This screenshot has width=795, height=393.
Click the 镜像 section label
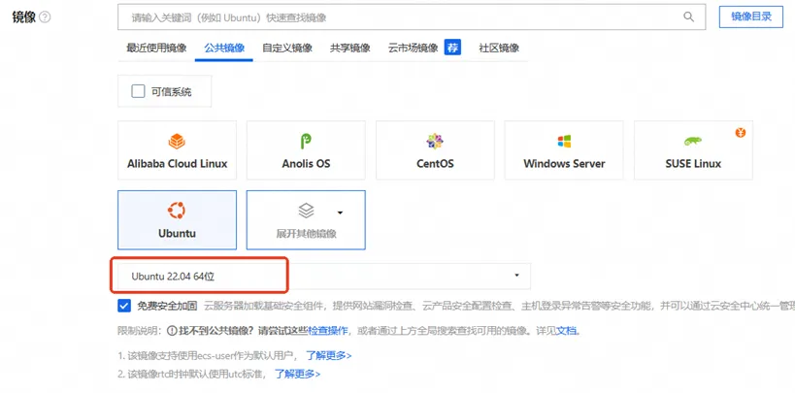pos(24,17)
